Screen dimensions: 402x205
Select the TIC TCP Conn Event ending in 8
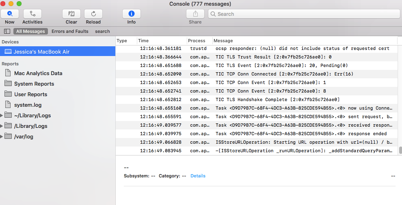pyautogui.click(x=256, y=91)
